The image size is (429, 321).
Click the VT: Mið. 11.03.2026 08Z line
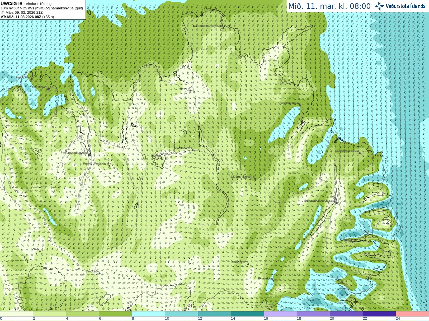pos(27,17)
